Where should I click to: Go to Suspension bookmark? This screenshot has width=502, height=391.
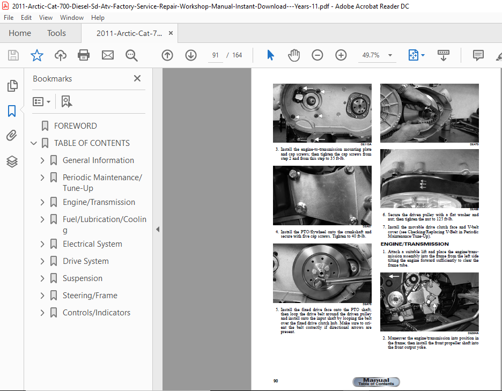(x=83, y=278)
